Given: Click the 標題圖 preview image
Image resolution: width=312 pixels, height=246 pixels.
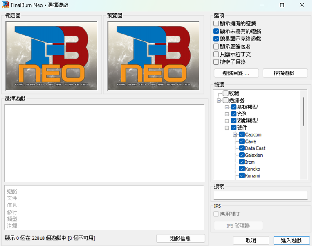Looking at the screenshot, I should pos(52,56).
